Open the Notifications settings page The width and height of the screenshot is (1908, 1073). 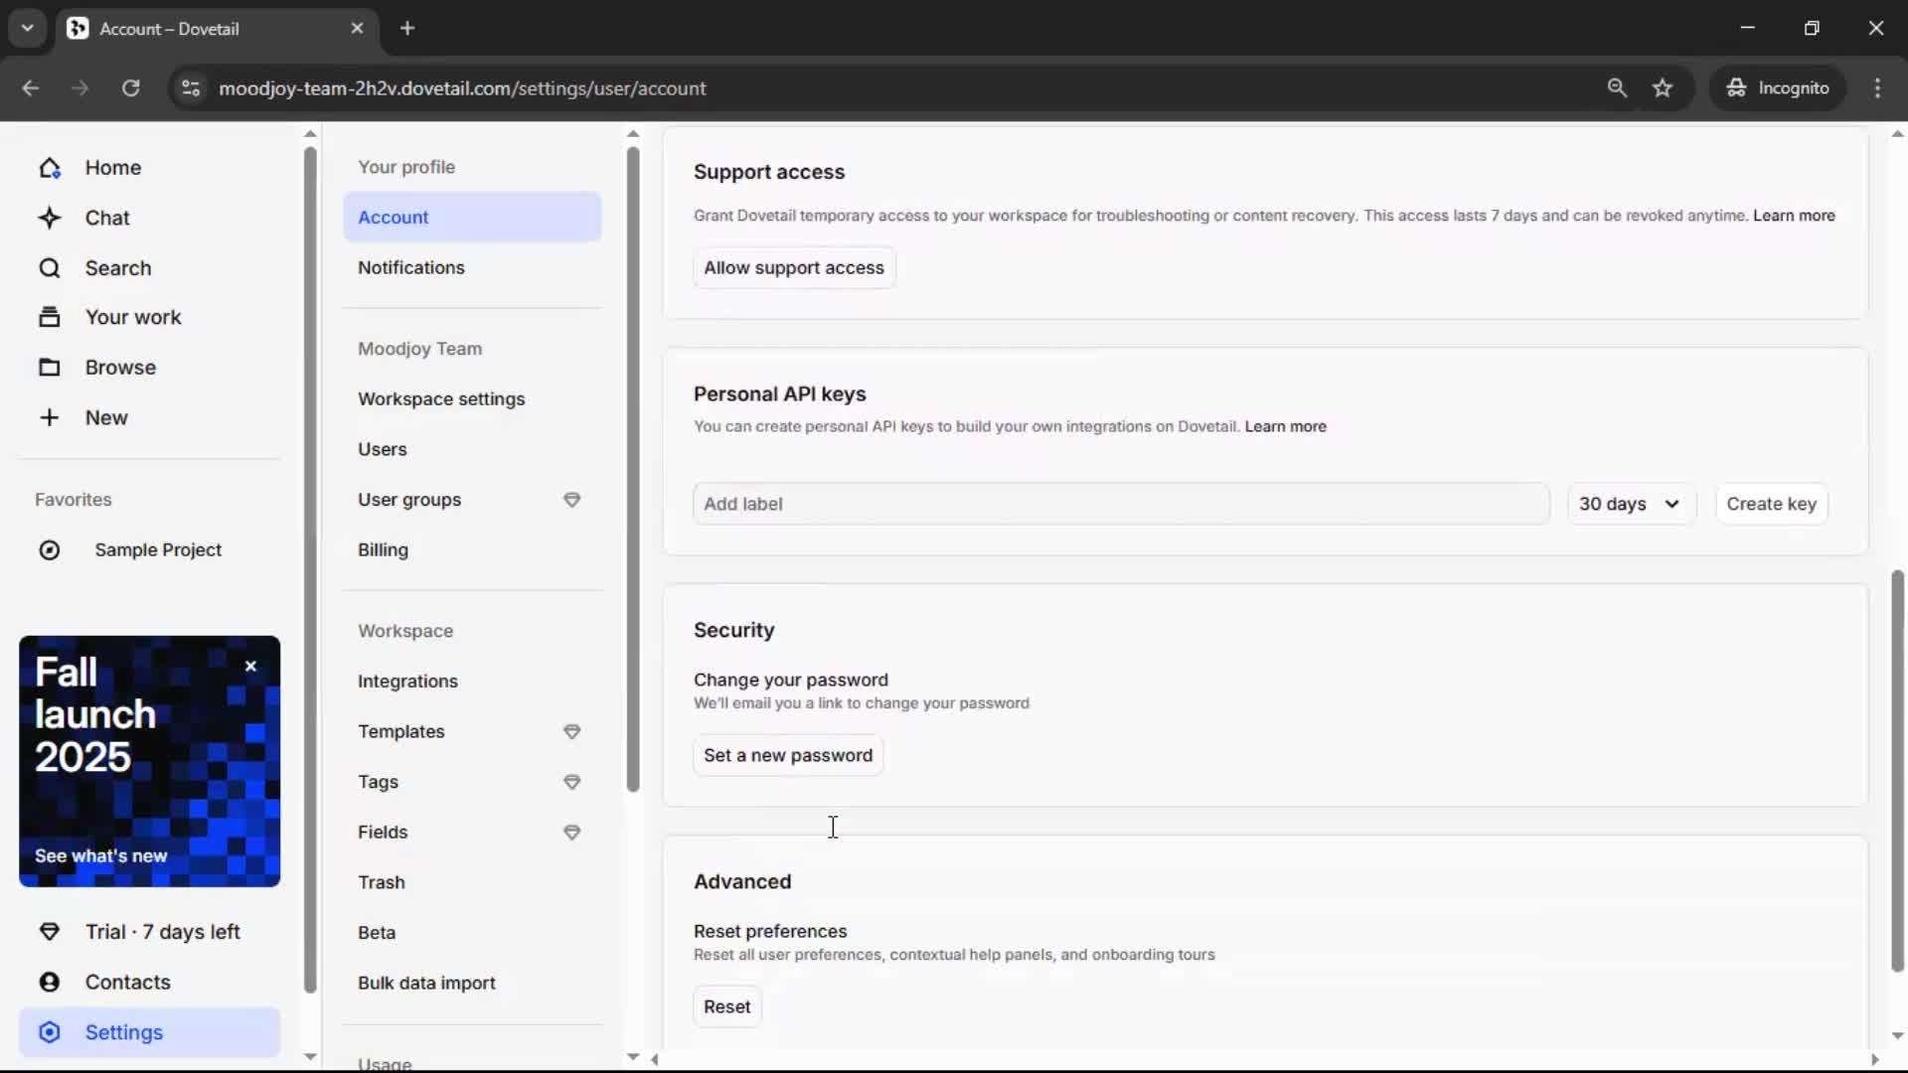tap(410, 267)
